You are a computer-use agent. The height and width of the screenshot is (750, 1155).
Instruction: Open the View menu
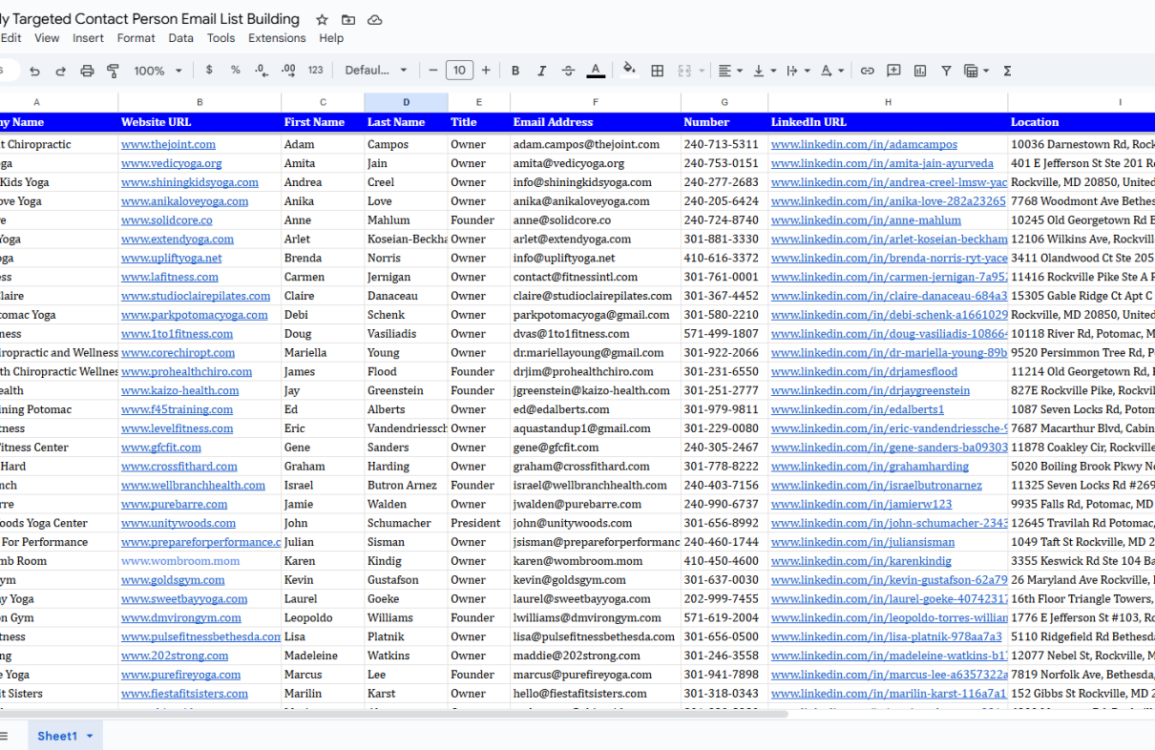(x=47, y=38)
